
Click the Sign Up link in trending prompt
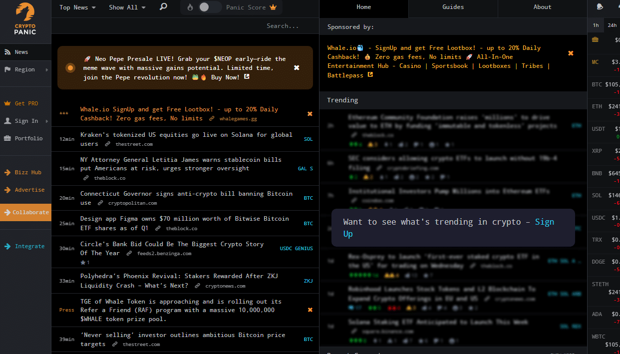click(x=449, y=228)
